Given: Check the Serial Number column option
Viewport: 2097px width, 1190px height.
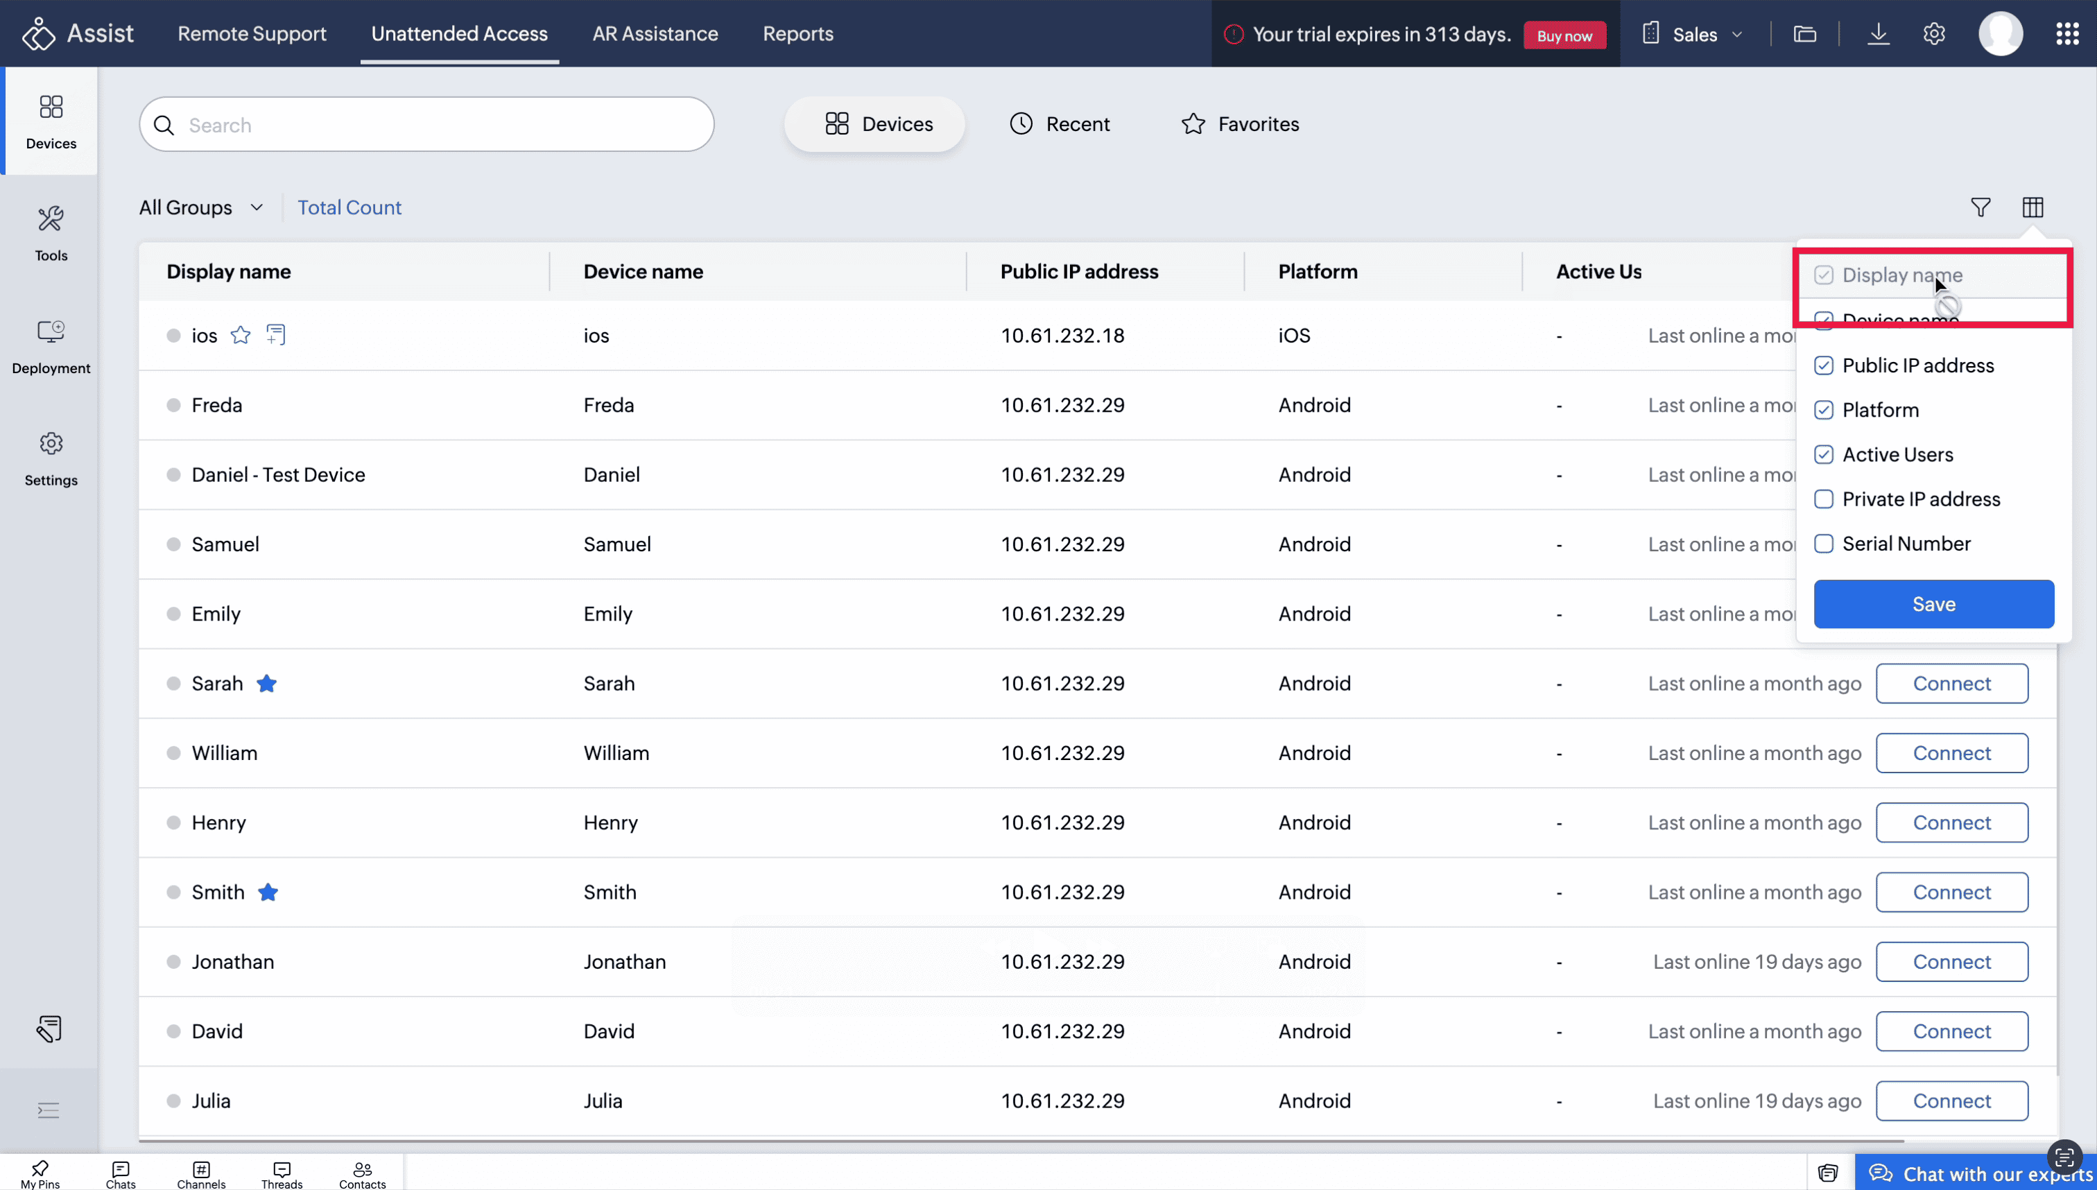Looking at the screenshot, I should pyautogui.click(x=1823, y=544).
